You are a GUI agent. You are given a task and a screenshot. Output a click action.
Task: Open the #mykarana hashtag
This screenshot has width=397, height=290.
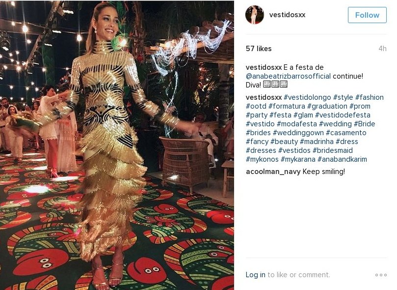(298, 159)
